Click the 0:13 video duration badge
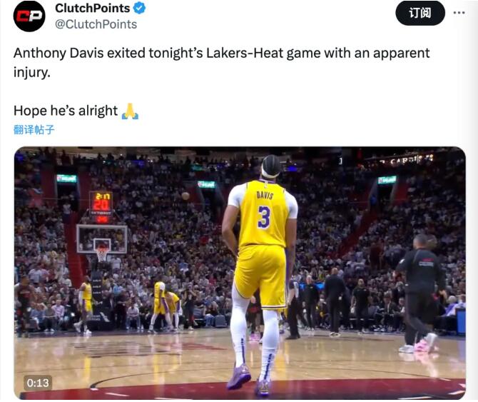The image size is (478, 402). coord(38,383)
